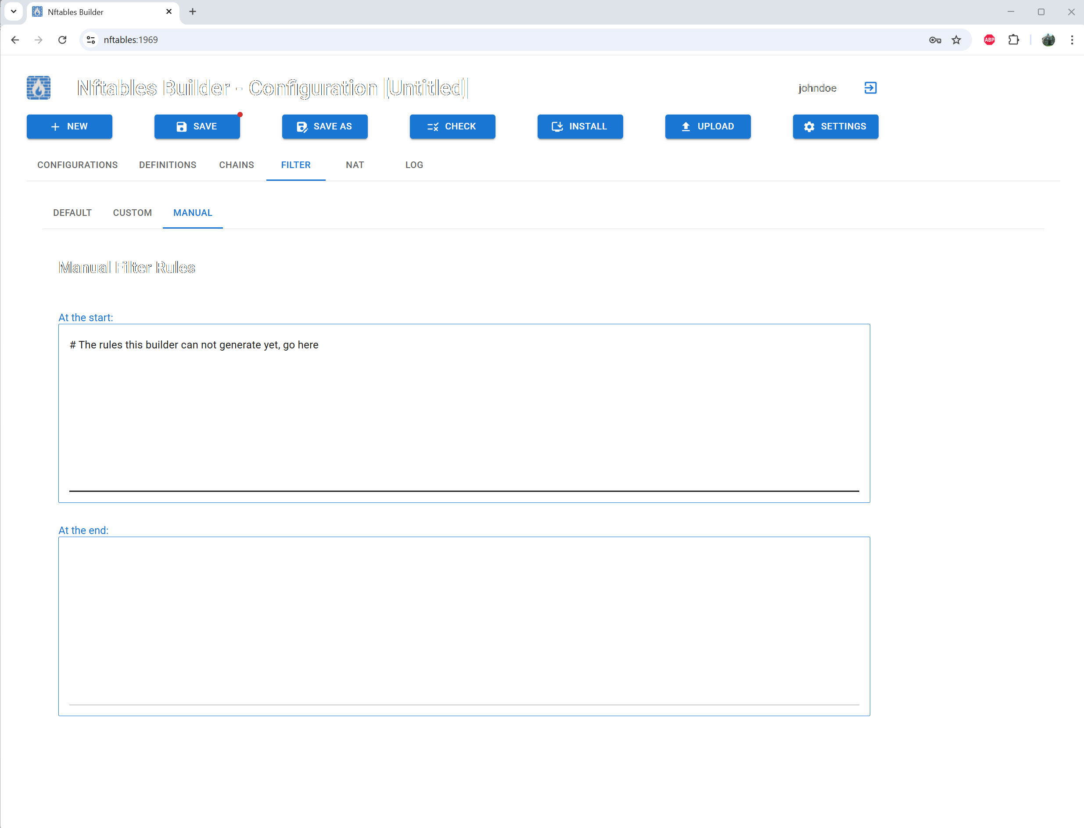Viewport: 1084px width, 828px height.
Task: Click the browser profile avatar
Action: tap(1048, 40)
